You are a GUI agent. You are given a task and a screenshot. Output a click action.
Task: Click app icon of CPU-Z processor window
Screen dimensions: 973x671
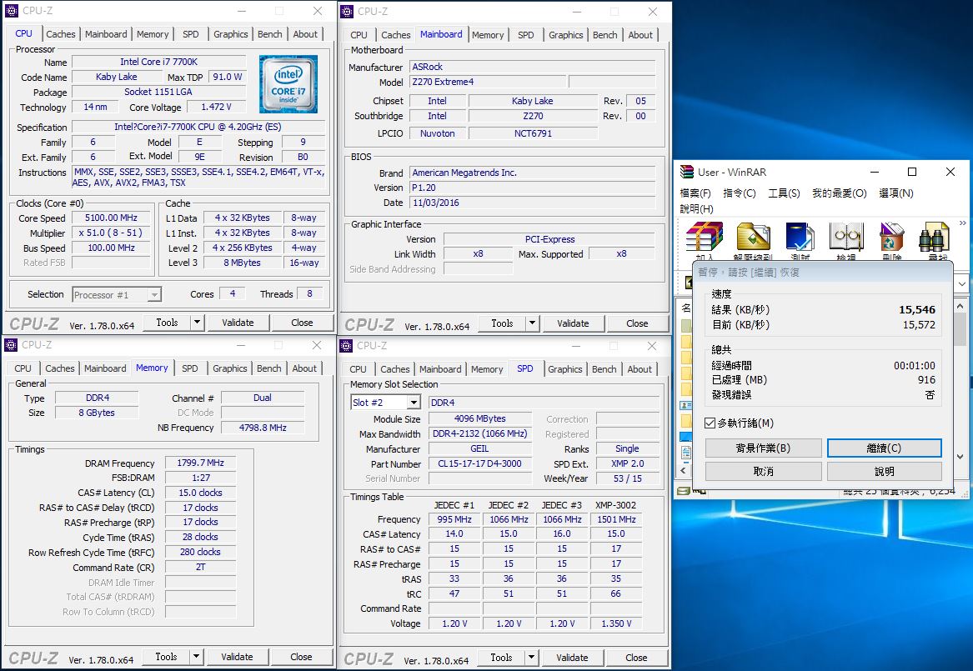tap(12, 11)
